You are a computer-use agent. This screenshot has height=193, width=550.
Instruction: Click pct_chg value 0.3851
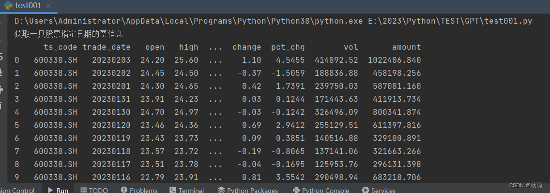pos(290,138)
